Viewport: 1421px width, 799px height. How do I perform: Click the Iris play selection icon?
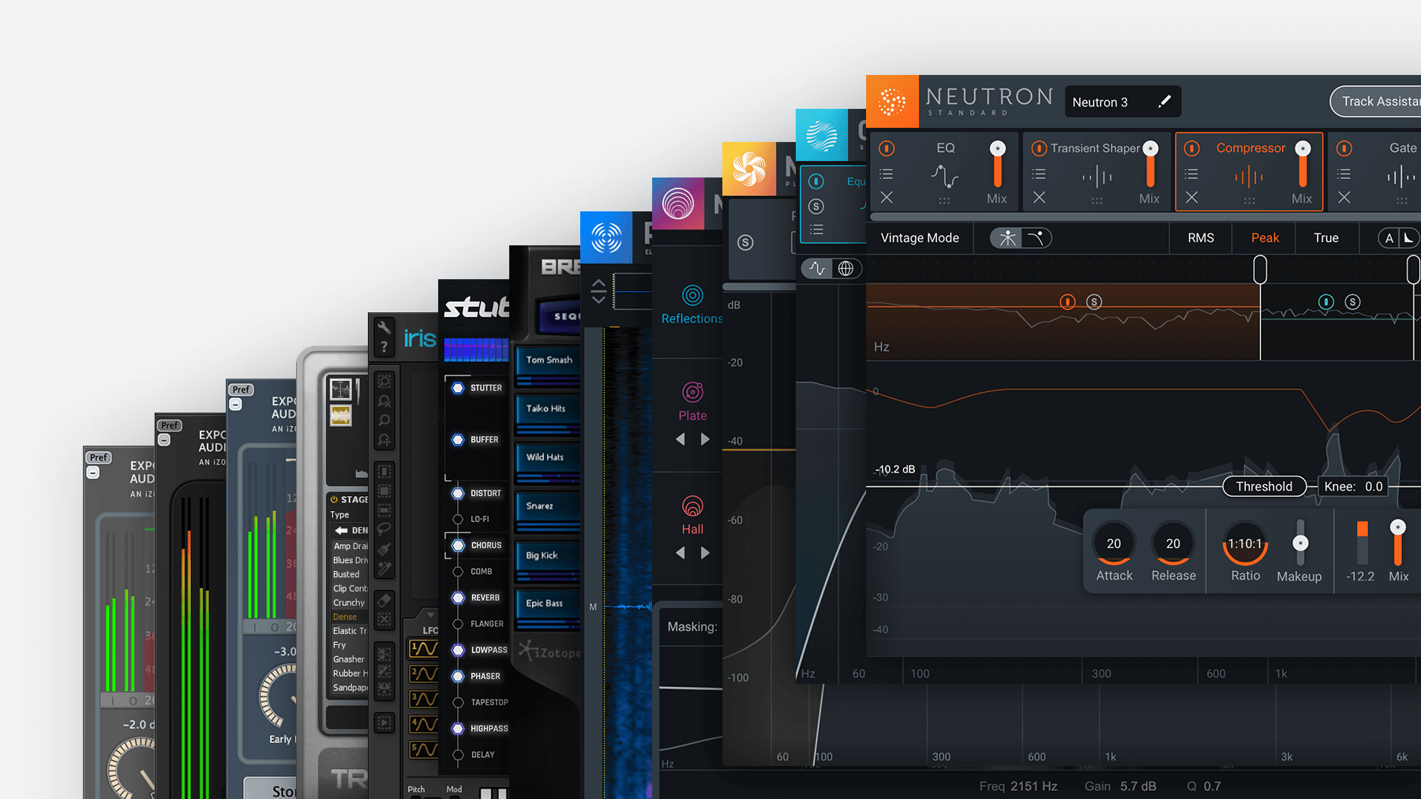(x=384, y=722)
